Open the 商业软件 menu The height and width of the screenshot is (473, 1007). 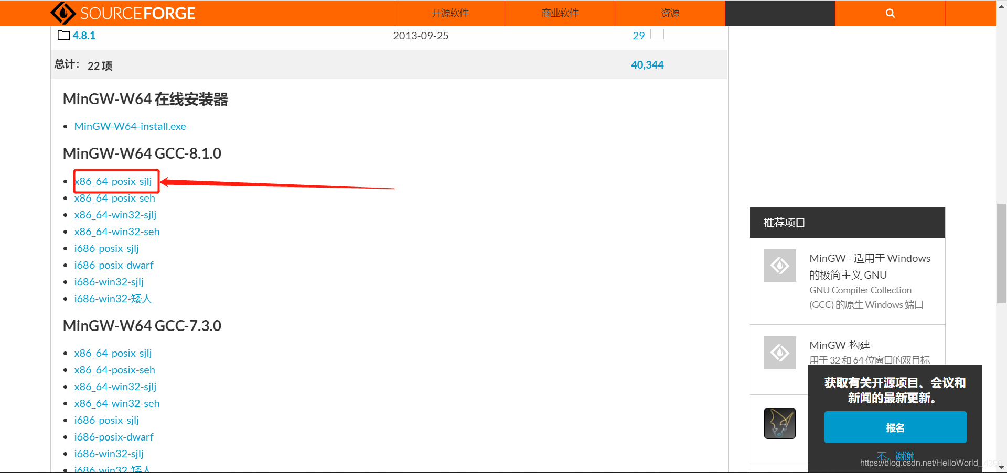click(560, 13)
